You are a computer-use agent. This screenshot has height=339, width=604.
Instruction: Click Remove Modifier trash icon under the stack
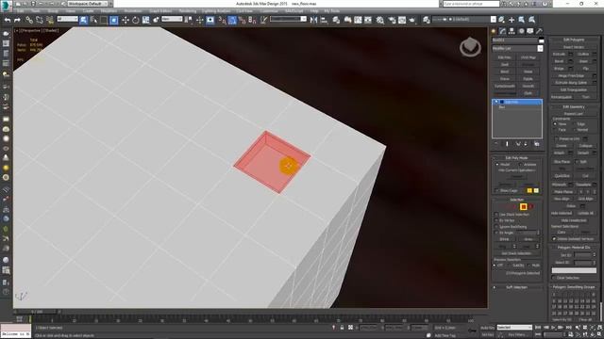pos(526,144)
